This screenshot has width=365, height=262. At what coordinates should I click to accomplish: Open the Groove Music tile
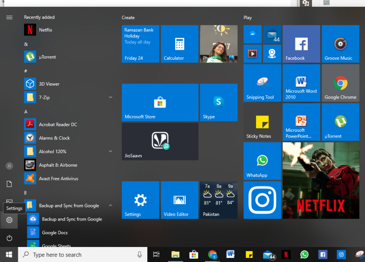(x=340, y=44)
